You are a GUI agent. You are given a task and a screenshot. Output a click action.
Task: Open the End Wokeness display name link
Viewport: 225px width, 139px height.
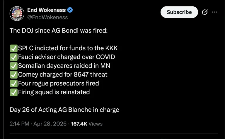[46, 10]
